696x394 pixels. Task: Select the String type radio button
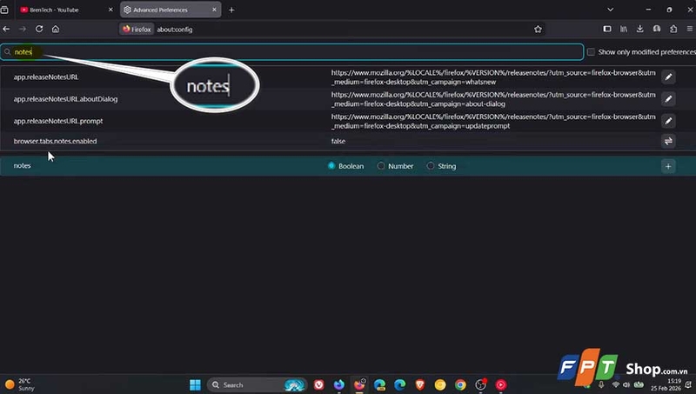pyautogui.click(x=431, y=166)
